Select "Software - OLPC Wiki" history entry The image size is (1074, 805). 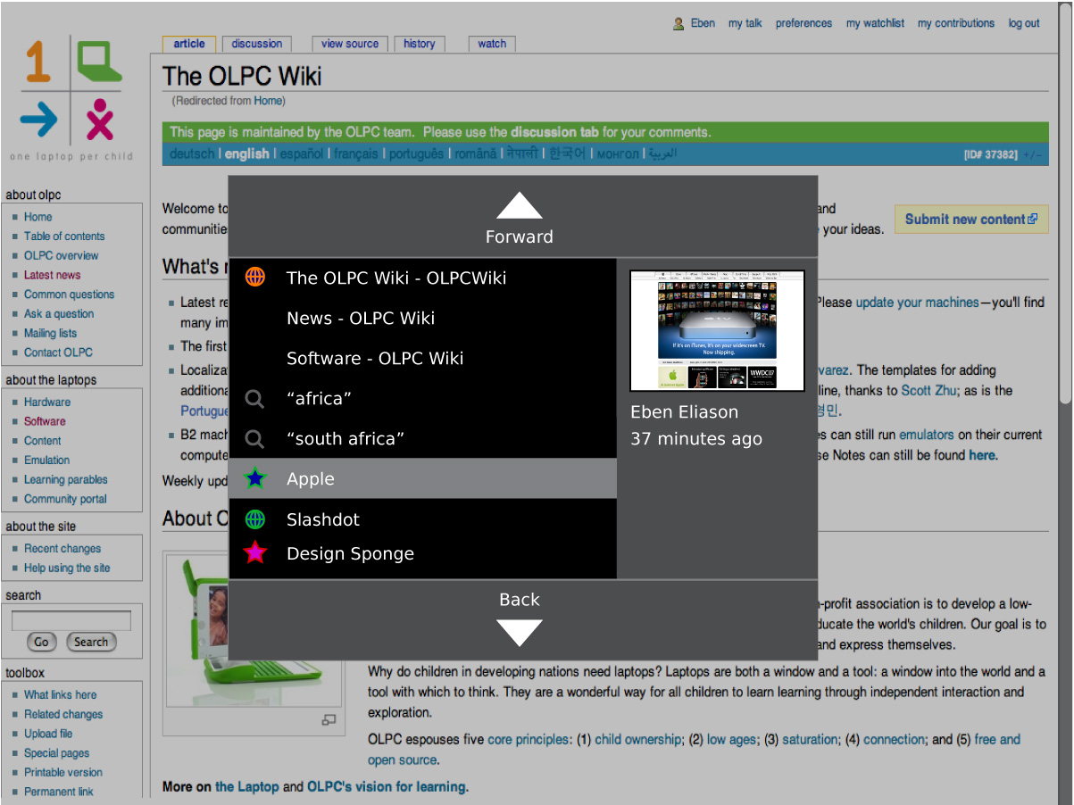click(374, 359)
